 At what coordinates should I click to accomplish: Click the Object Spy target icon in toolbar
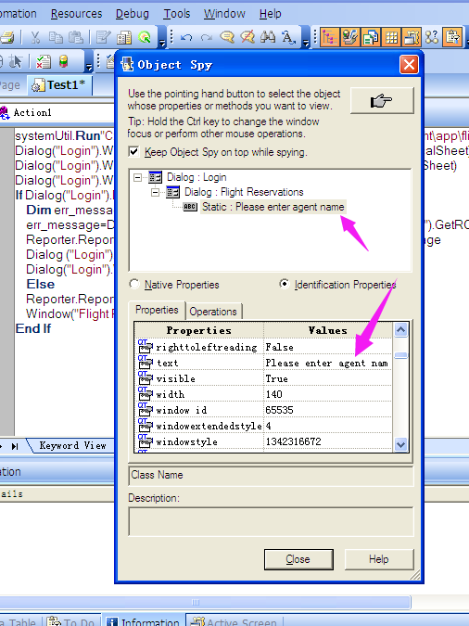[145, 37]
